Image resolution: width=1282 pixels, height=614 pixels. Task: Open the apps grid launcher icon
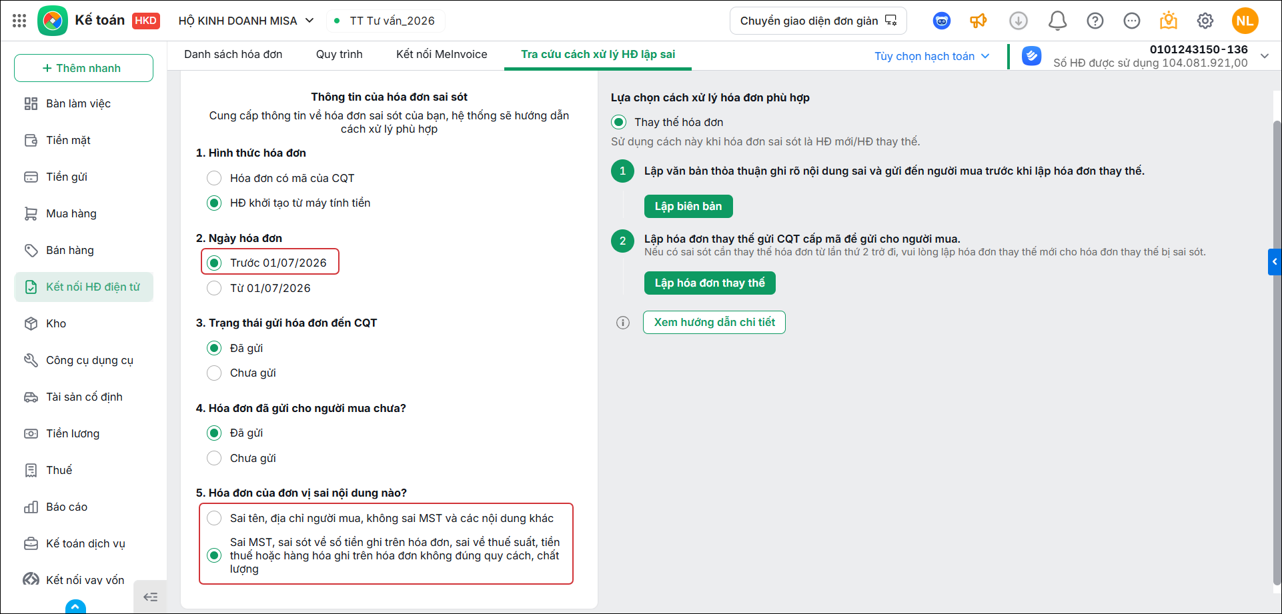click(x=19, y=21)
